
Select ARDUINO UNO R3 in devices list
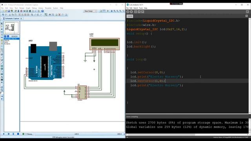point(11,39)
